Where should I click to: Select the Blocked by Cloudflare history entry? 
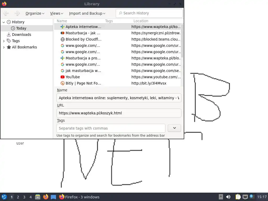point(118,39)
